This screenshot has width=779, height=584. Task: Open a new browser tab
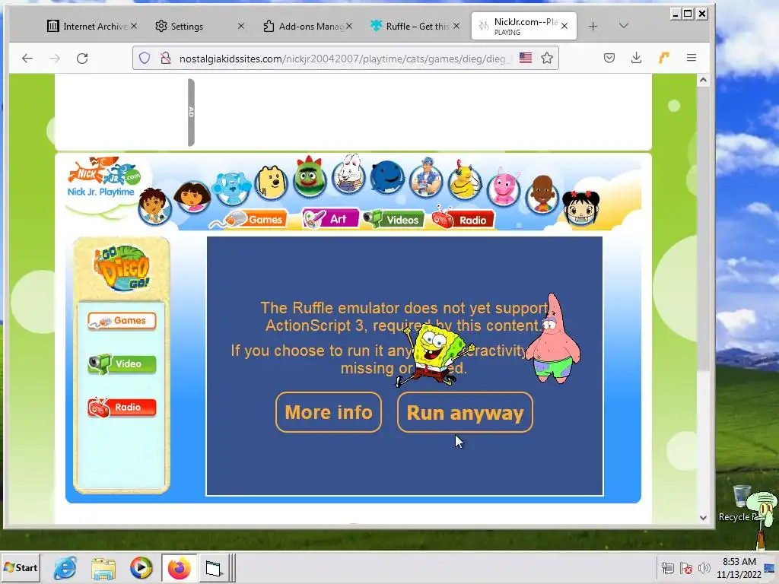click(x=593, y=27)
